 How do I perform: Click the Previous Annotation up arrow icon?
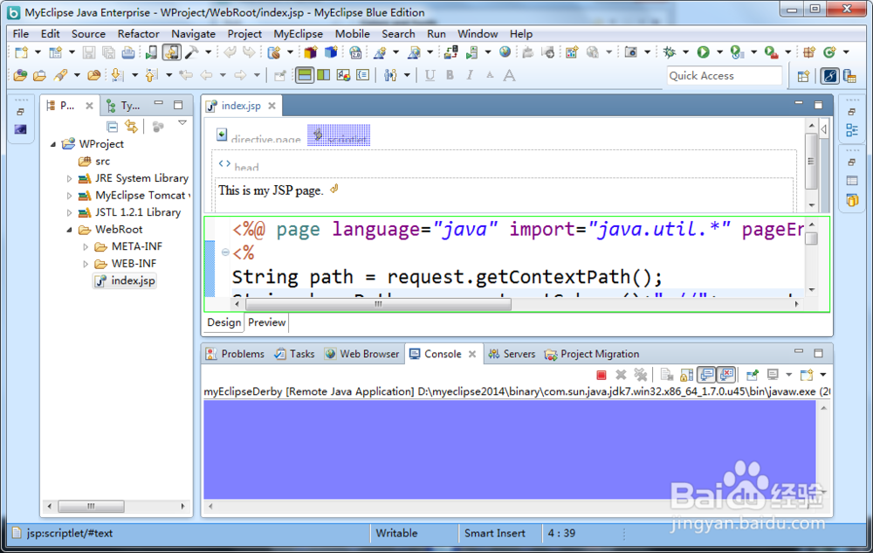click(151, 75)
